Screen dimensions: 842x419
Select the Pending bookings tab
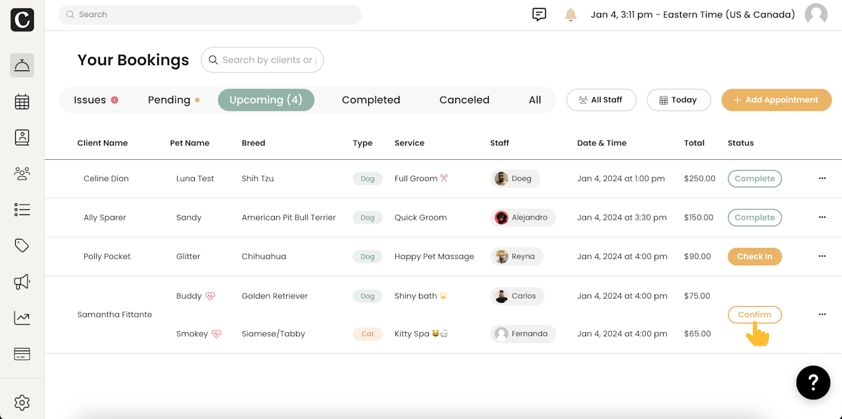tap(169, 100)
